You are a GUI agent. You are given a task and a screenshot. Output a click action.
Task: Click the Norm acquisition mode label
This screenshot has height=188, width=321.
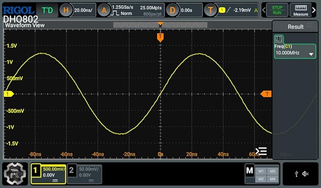click(x=126, y=13)
